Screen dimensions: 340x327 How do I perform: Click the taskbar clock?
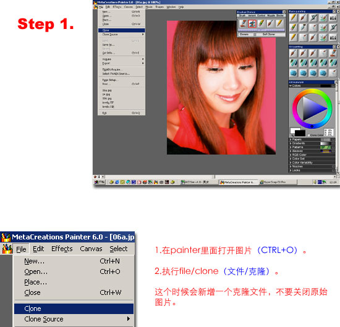pyautogui.click(x=333, y=182)
